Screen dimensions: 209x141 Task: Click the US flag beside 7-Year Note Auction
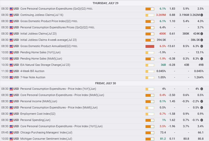pyautogui.click(x=11, y=77)
